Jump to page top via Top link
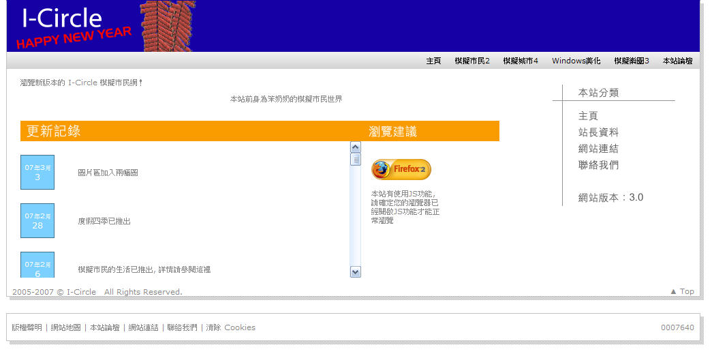The height and width of the screenshot is (352, 712). (682, 291)
